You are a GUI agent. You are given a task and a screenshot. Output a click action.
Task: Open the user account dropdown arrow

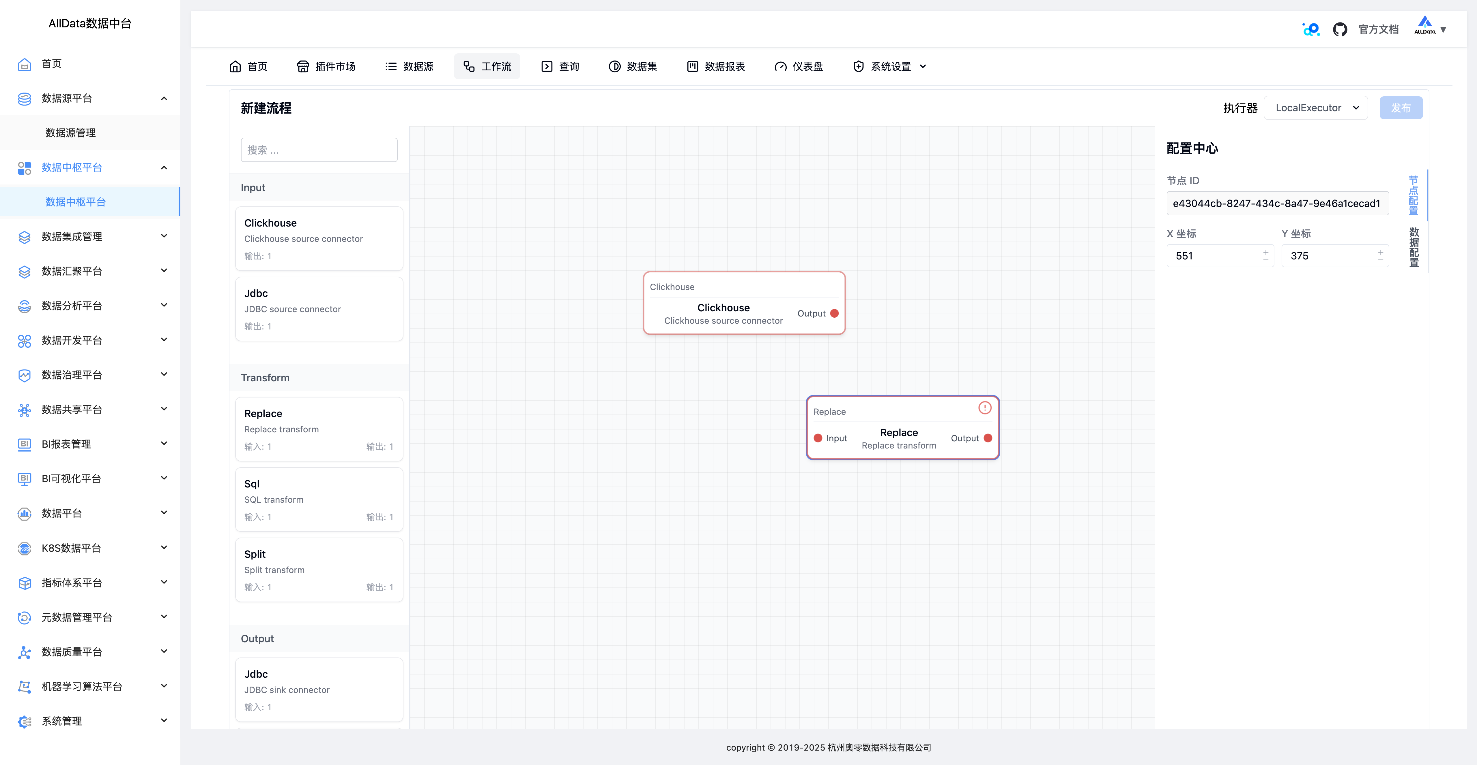click(1443, 29)
